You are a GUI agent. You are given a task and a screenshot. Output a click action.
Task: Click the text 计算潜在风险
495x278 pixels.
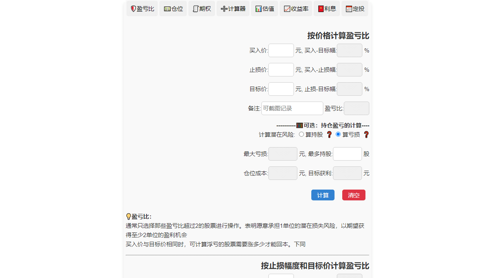pos(277,135)
